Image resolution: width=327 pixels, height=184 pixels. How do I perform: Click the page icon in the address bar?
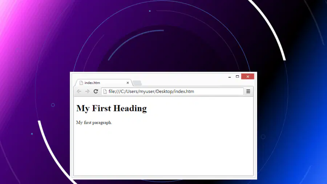[105, 91]
